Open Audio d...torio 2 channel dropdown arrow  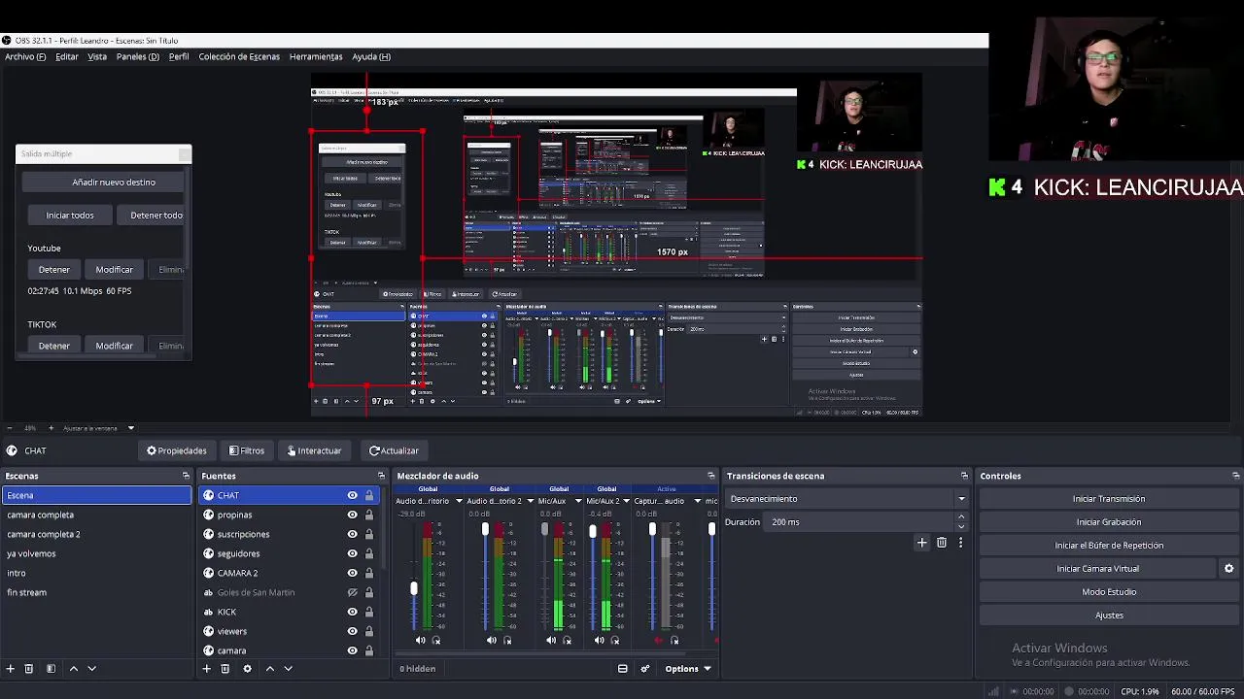[x=530, y=501]
